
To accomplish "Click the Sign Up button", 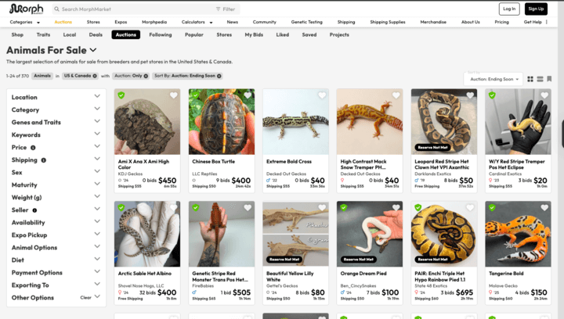I will [x=535, y=9].
